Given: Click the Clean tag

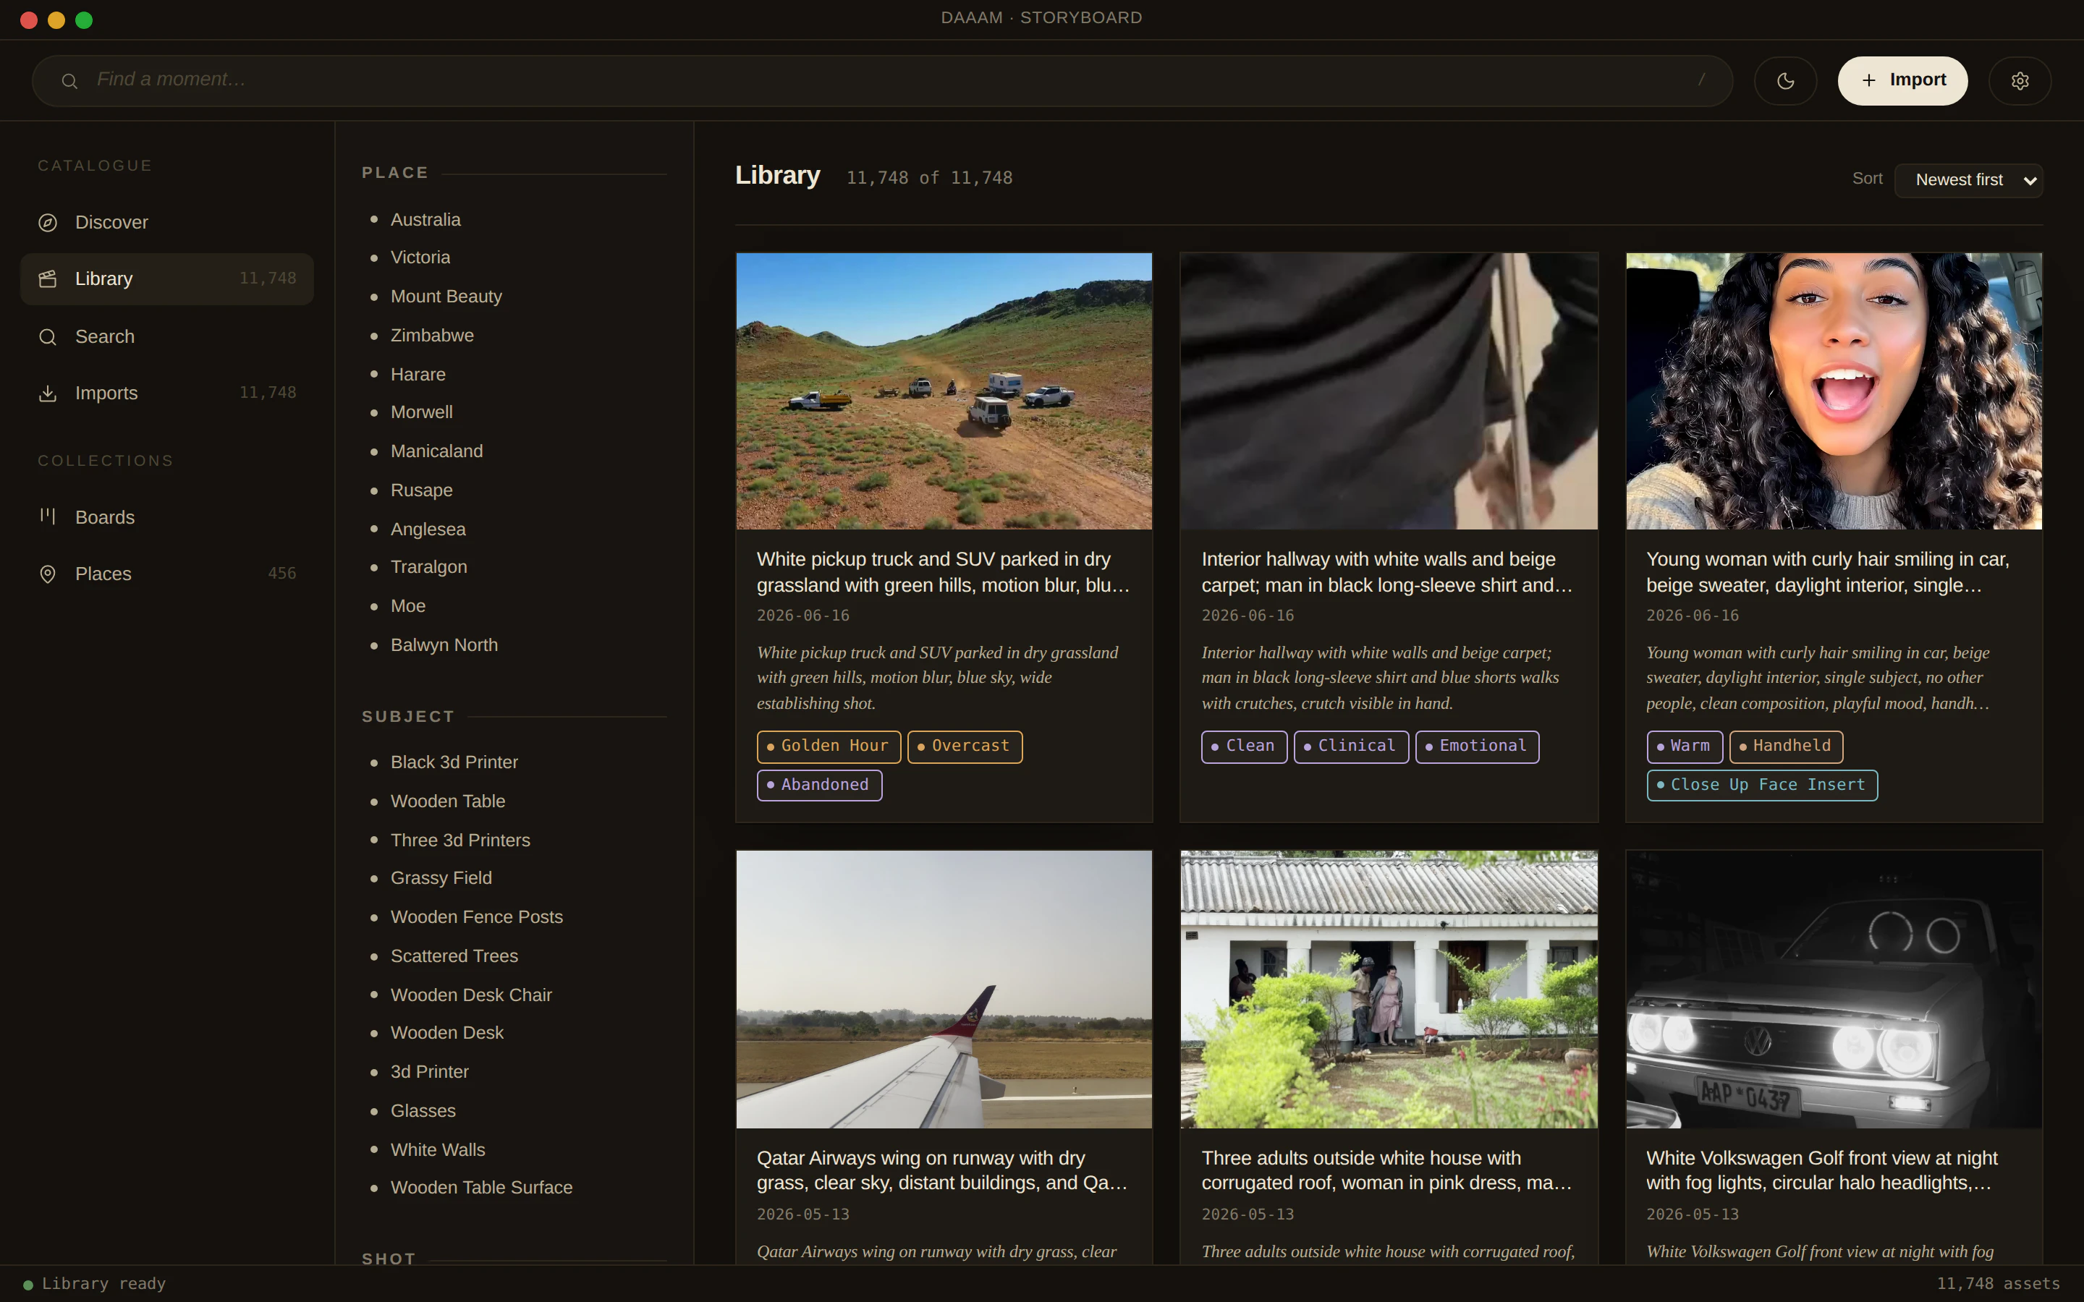Looking at the screenshot, I should pyautogui.click(x=1245, y=746).
